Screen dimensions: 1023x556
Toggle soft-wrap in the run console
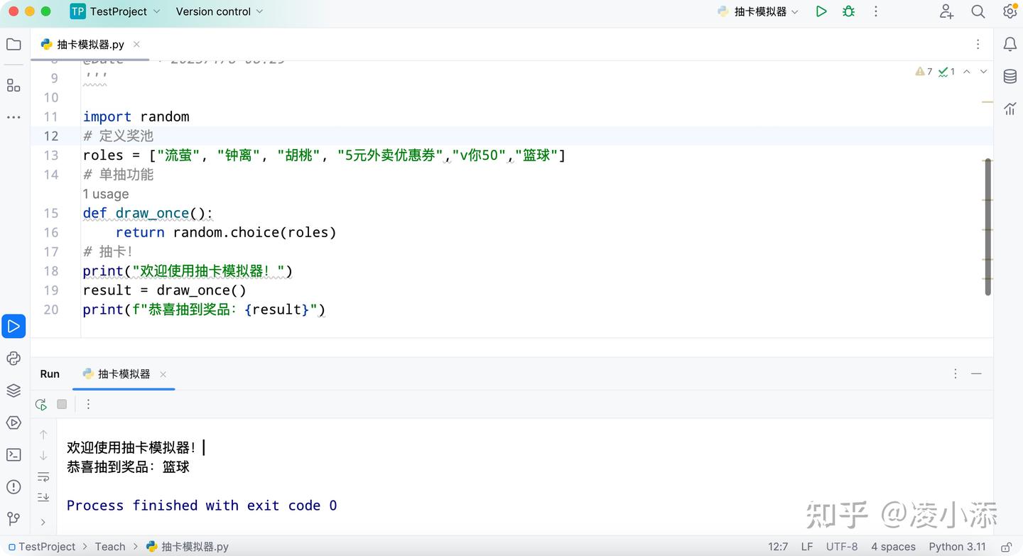[x=43, y=476]
